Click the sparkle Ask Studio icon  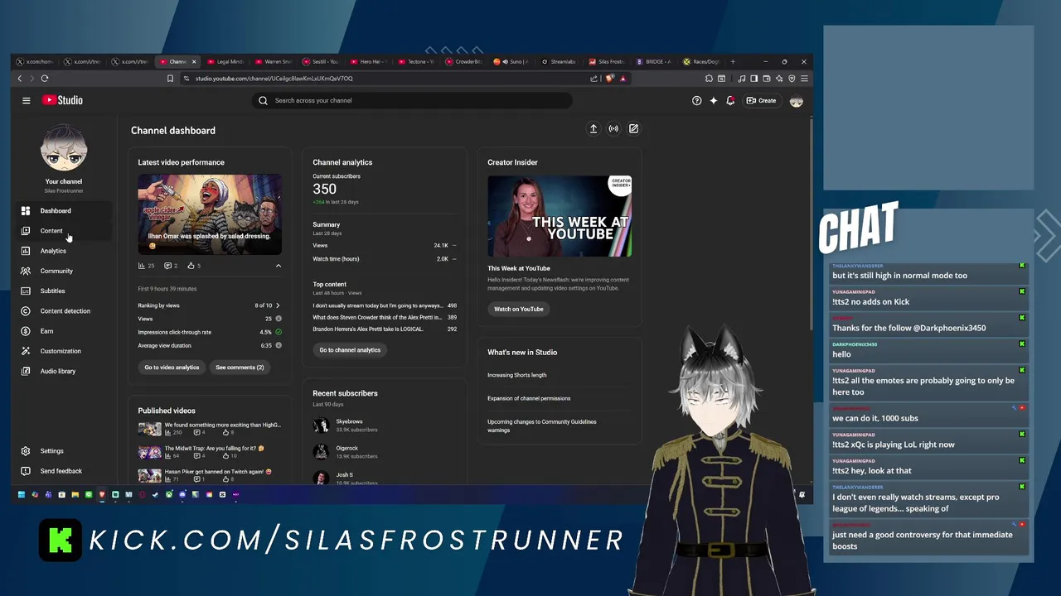pyautogui.click(x=713, y=100)
